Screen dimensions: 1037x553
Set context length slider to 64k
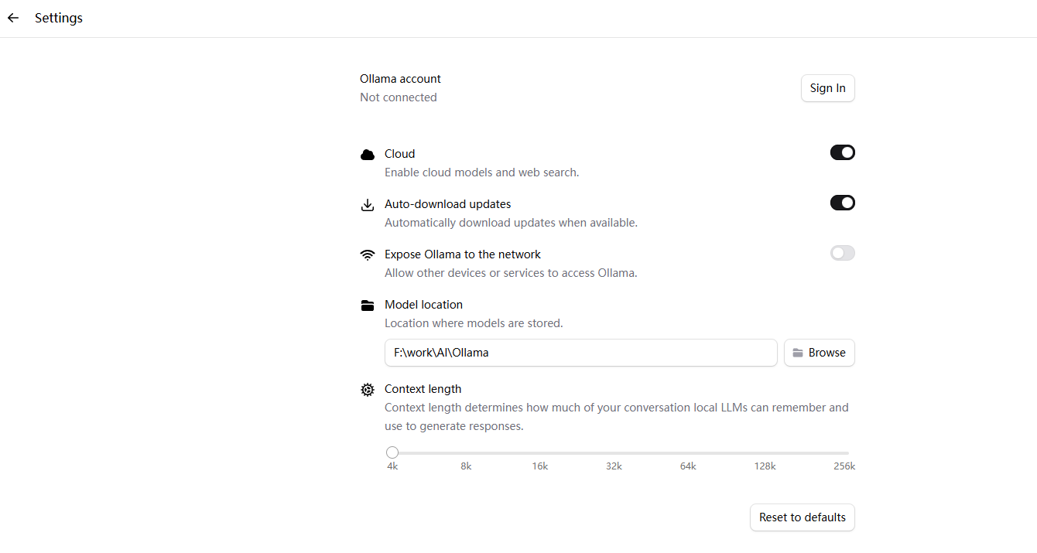688,452
